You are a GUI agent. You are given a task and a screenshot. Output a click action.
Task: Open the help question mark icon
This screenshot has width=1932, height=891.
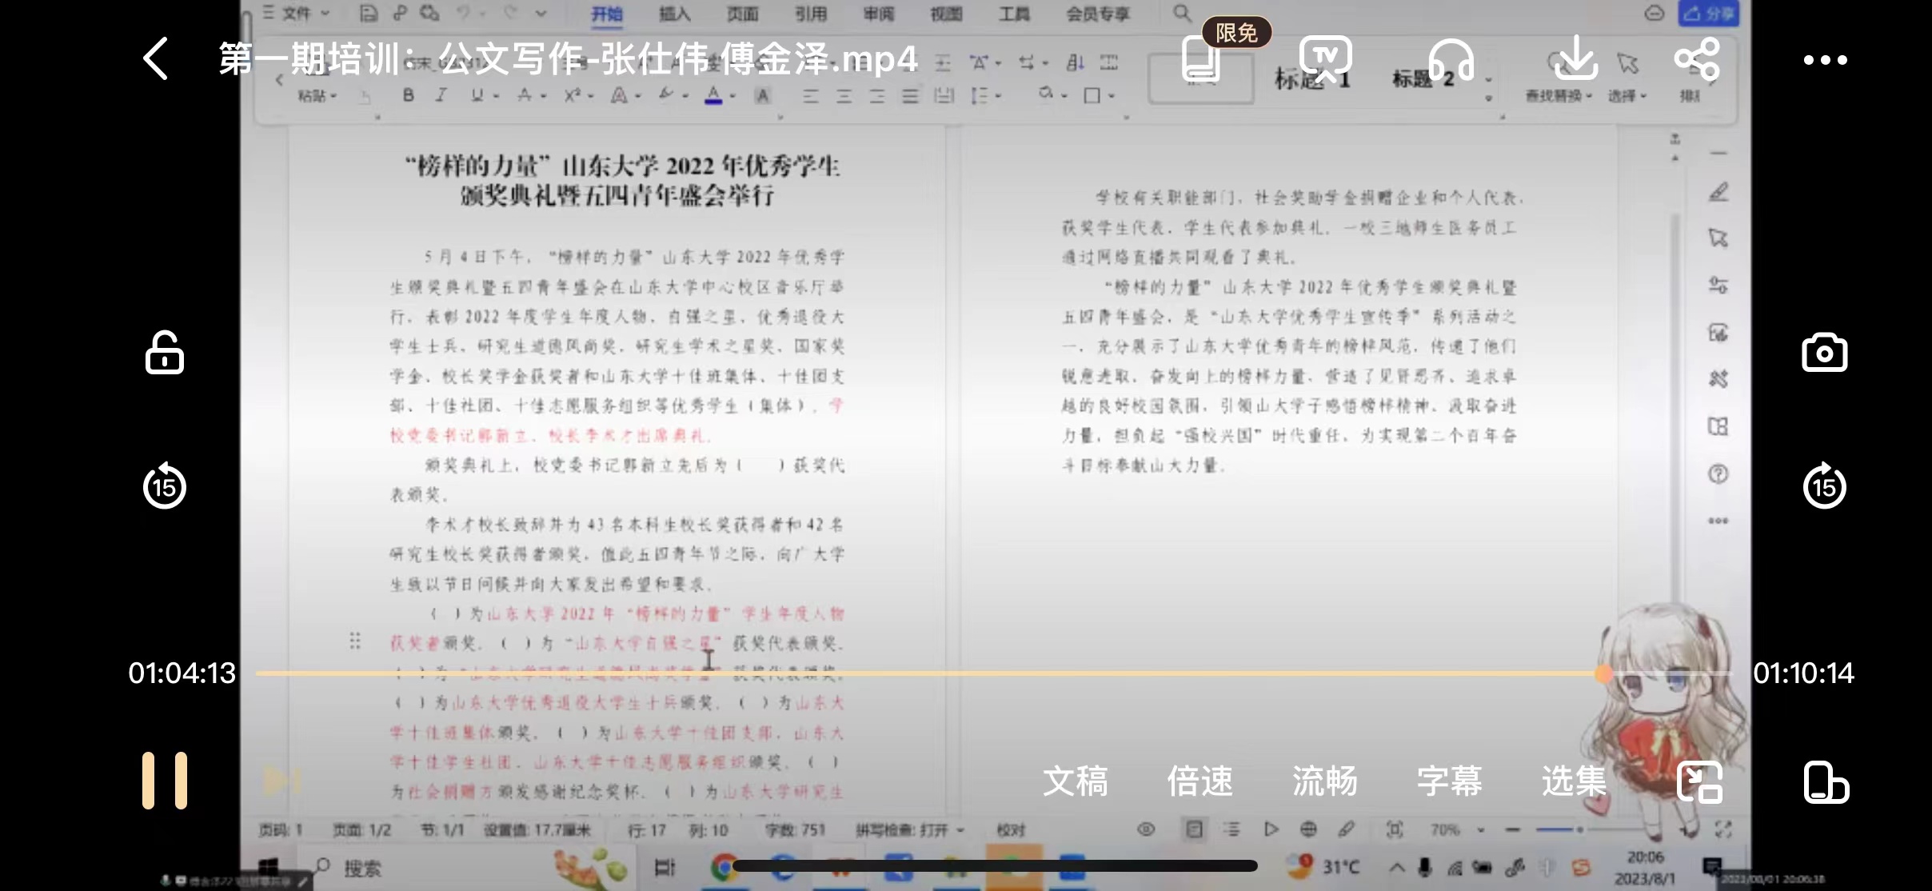[1718, 473]
